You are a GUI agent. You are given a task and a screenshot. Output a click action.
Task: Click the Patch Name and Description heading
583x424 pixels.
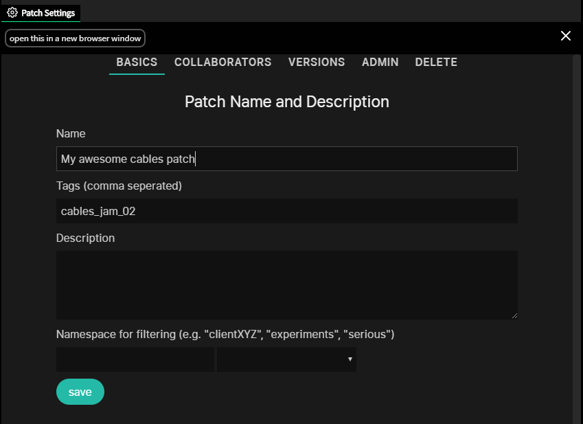coord(286,102)
